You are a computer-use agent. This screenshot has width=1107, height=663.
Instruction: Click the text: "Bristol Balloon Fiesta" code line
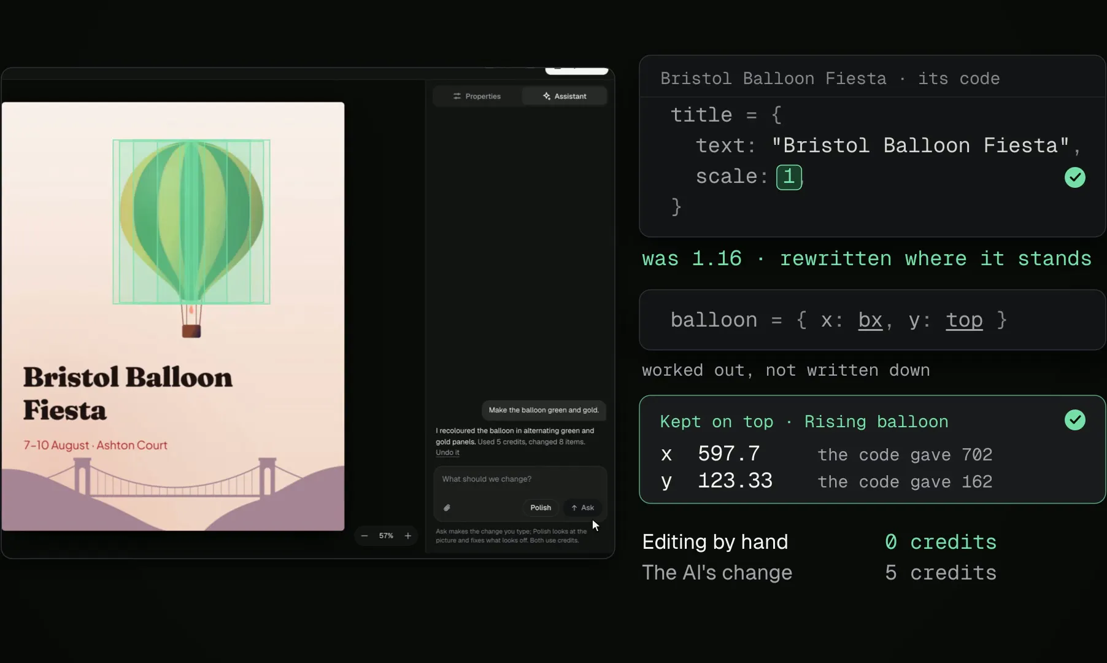point(888,146)
